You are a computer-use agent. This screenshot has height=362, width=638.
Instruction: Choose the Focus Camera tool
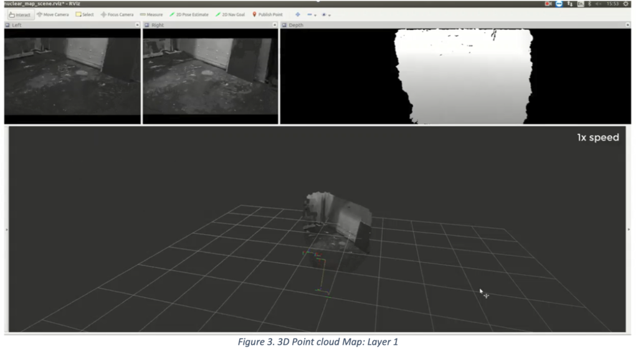(x=117, y=14)
